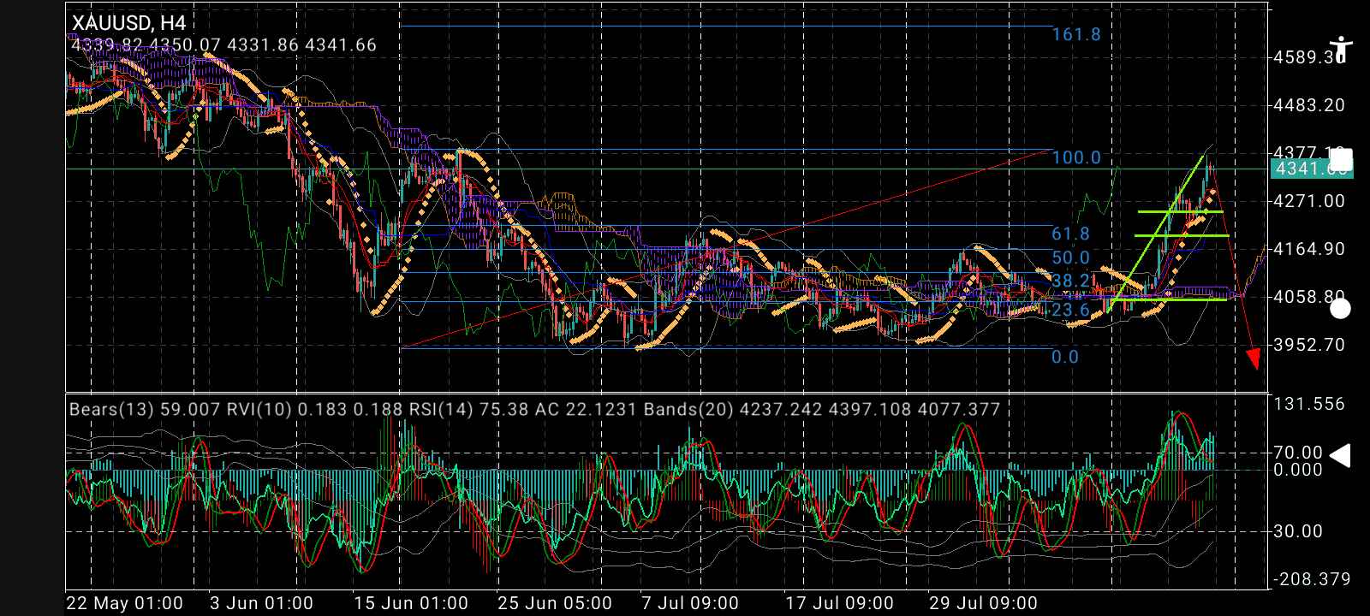Tap the 29 Jul 09:00 time label
Image resolution: width=1370 pixels, height=616 pixels.
984,603
